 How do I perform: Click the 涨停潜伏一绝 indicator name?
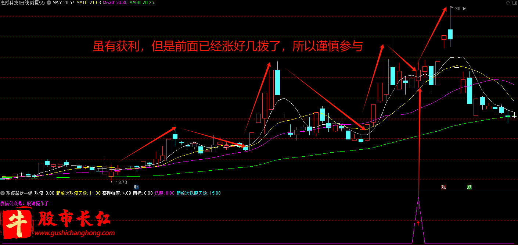[19, 193]
